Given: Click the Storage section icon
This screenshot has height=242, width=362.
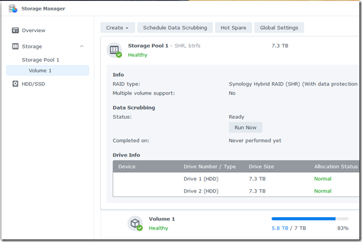Looking at the screenshot, I should 15,46.
